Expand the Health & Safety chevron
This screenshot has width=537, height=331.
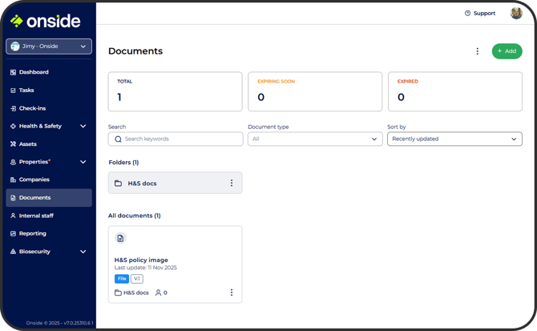[83, 127]
